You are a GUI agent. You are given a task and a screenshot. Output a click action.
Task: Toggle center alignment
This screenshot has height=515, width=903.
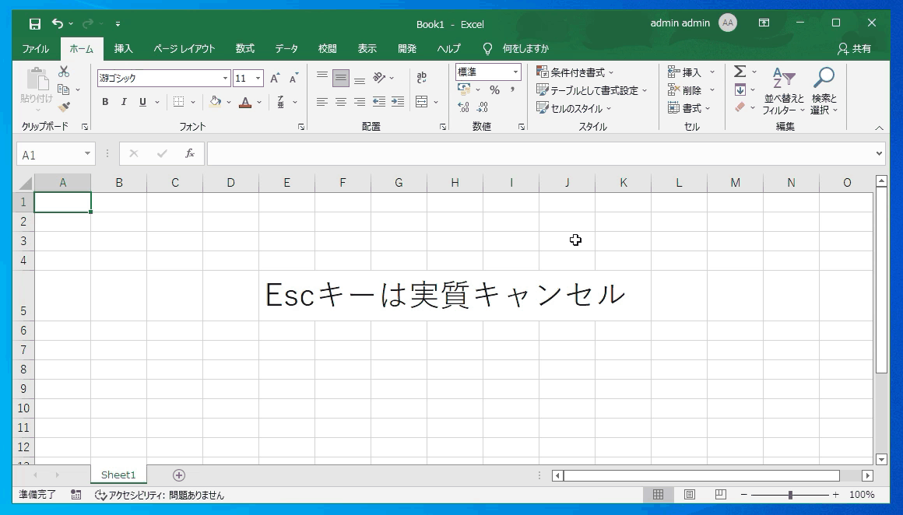[x=339, y=100]
